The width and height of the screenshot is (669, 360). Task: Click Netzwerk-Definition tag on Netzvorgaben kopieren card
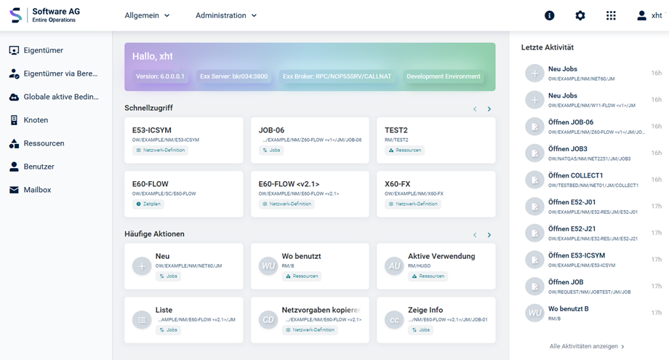pyautogui.click(x=310, y=330)
